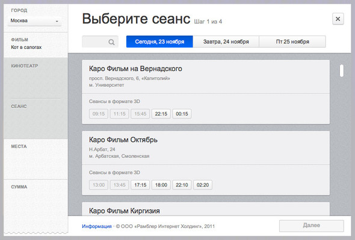Click the vertical scrollbar thumb

point(342,71)
